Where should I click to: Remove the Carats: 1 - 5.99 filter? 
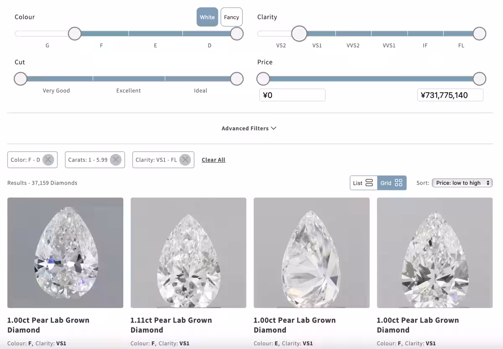(116, 160)
